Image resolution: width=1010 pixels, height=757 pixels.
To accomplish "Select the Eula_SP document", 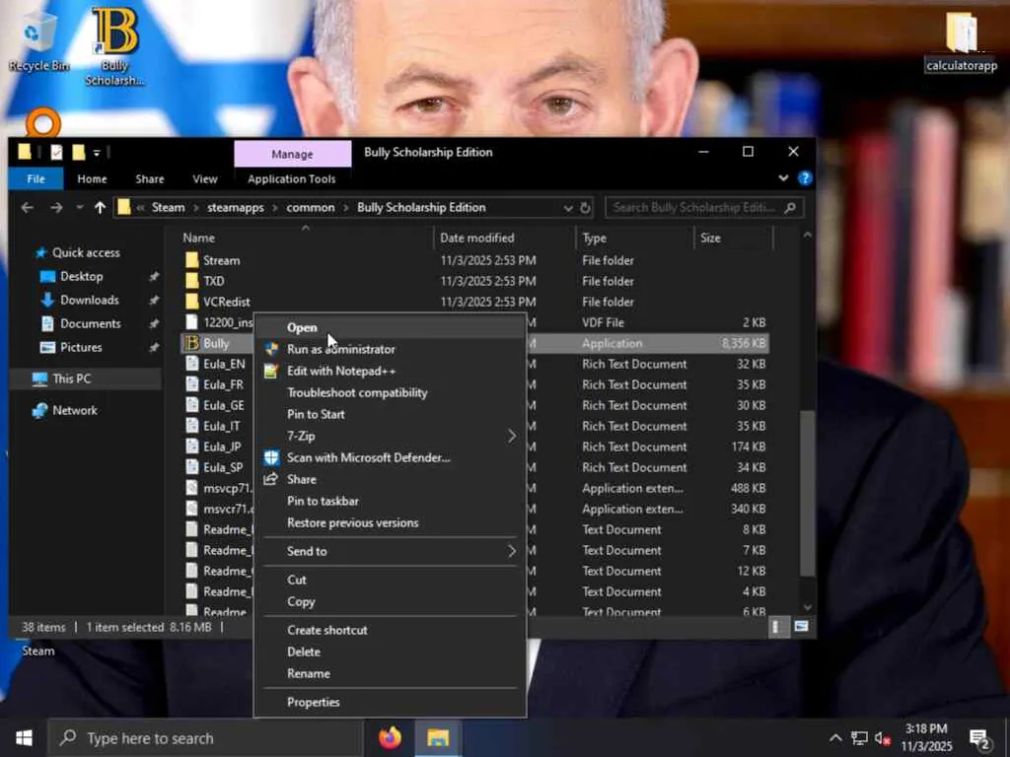I will tap(223, 467).
